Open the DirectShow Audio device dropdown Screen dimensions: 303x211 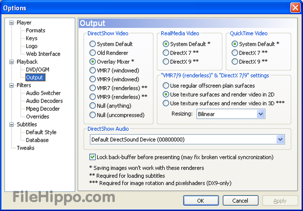[280, 139]
